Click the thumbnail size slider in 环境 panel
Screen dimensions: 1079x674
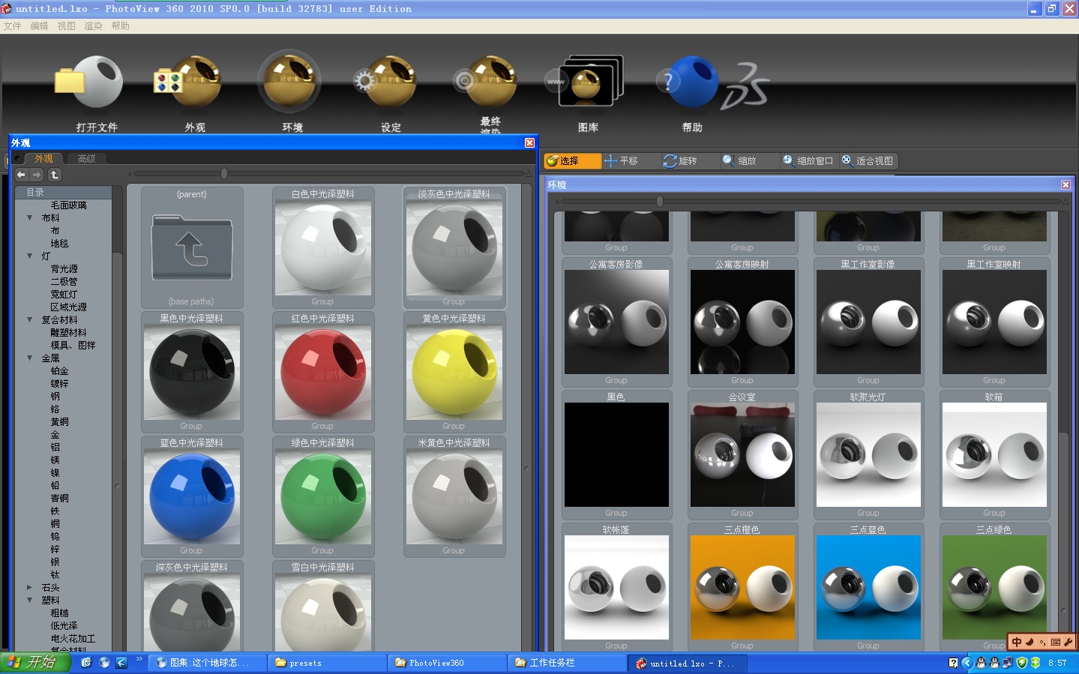tap(660, 201)
